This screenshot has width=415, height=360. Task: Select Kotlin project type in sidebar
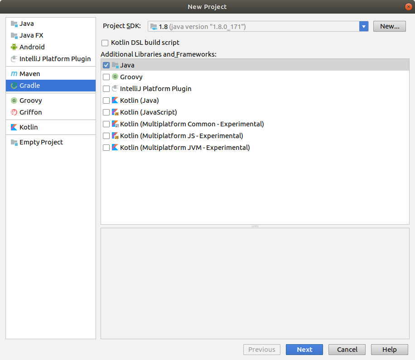click(x=51, y=127)
